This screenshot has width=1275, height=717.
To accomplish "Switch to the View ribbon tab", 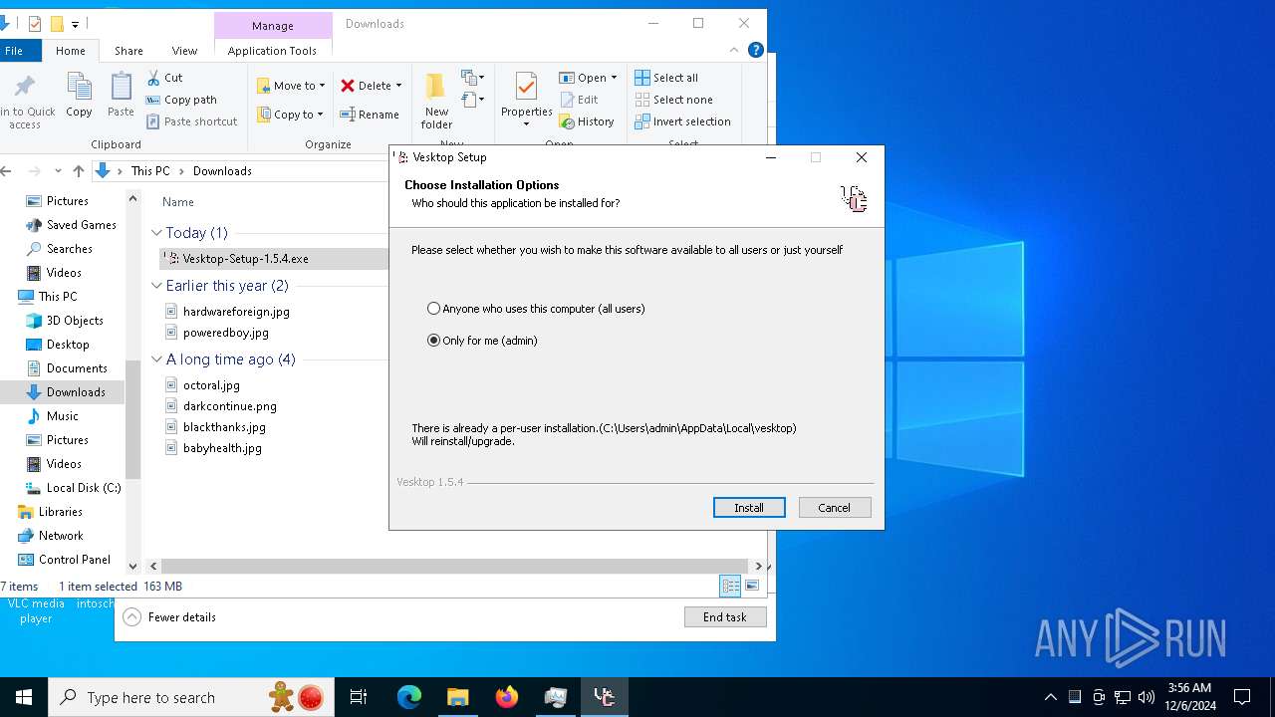I will coord(184,51).
